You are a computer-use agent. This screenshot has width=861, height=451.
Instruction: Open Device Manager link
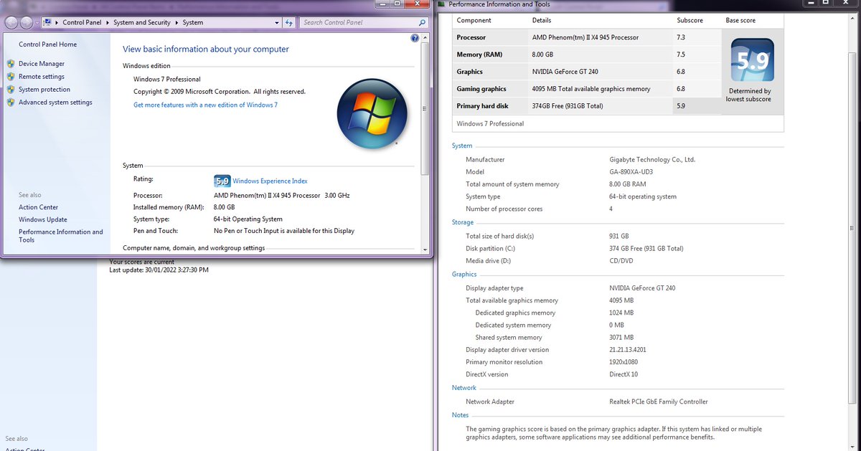(42, 64)
